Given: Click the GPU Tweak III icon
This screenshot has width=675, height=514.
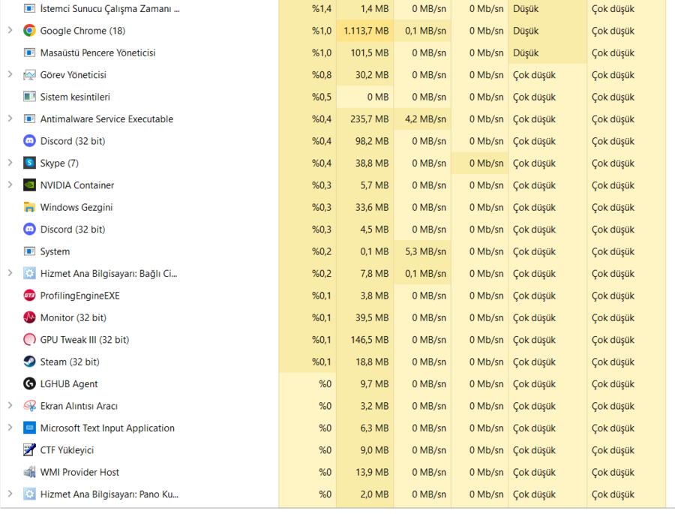Looking at the screenshot, I should point(29,339).
